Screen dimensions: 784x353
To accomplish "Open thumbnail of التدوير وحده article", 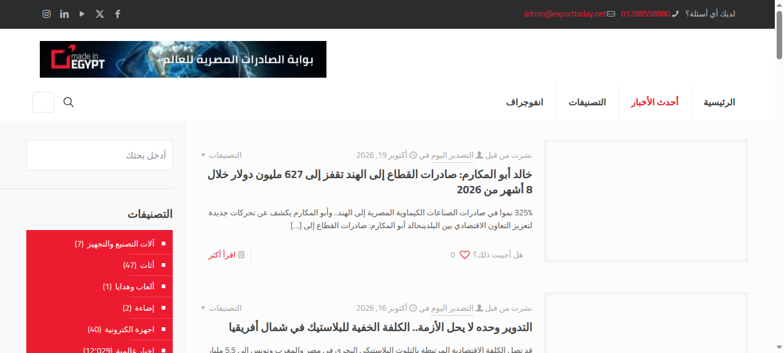I will point(646,322).
